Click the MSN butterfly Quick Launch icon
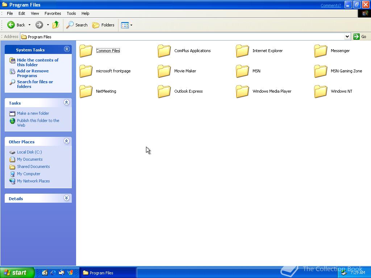Screen dimensions: 371x278 [70, 273]
